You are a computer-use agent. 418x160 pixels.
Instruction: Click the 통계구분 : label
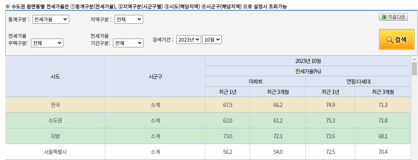(x=19, y=19)
